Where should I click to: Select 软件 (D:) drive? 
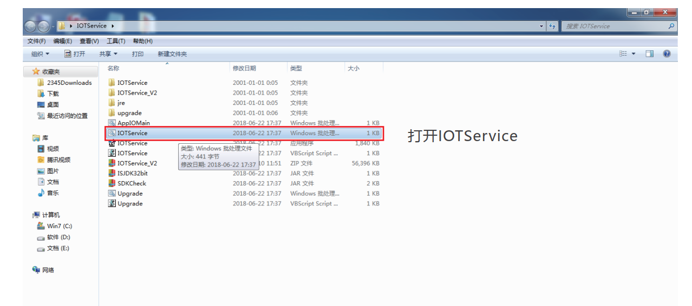click(x=54, y=237)
